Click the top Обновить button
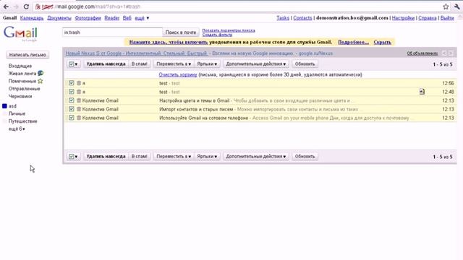The height and width of the screenshot is (260, 463). coord(305,64)
